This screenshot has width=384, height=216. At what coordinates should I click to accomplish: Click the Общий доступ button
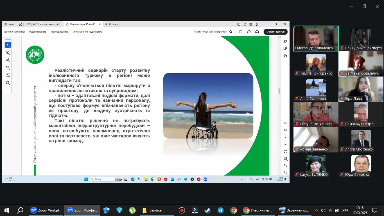click(x=275, y=32)
